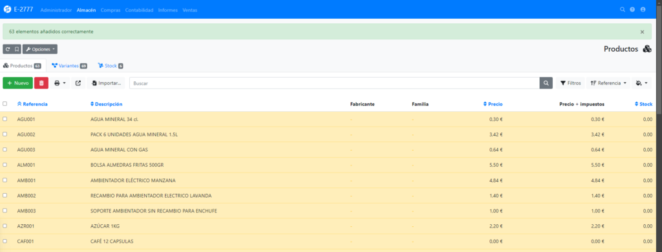
Task: Open the Opciones dropdown
Action: pyautogui.click(x=40, y=49)
